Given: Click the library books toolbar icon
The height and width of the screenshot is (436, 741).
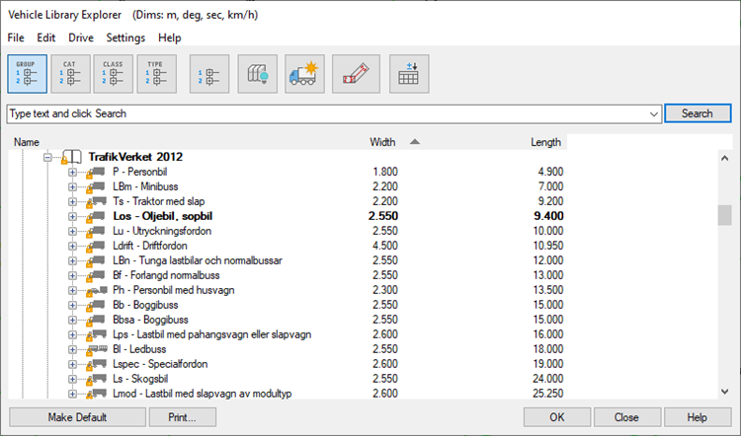Looking at the screenshot, I should click(258, 74).
